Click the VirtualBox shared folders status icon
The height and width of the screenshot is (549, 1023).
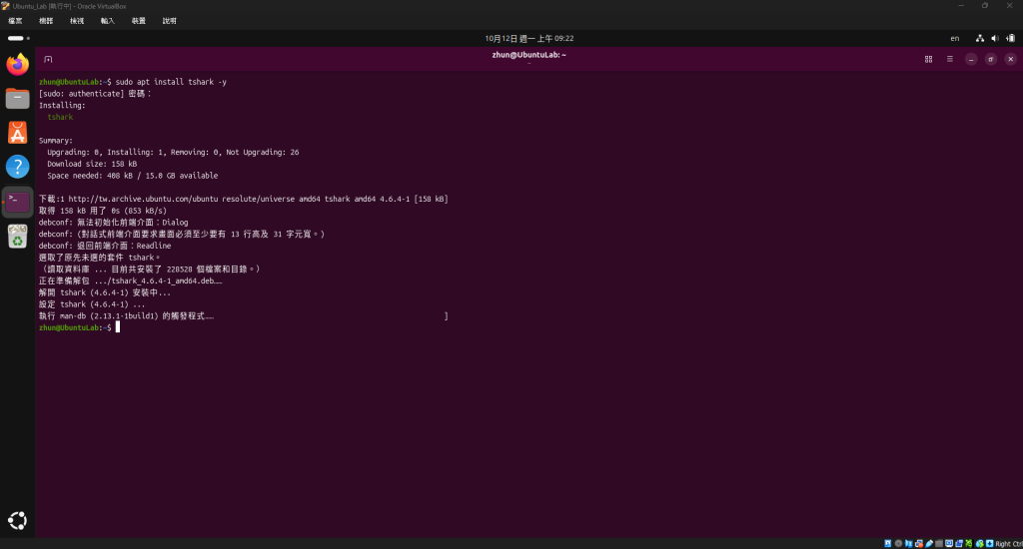(939, 543)
